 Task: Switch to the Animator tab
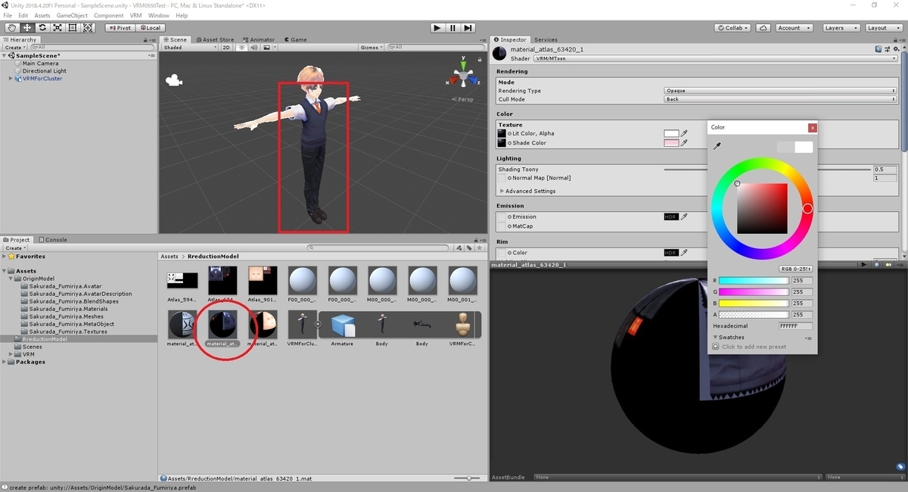[x=259, y=39]
